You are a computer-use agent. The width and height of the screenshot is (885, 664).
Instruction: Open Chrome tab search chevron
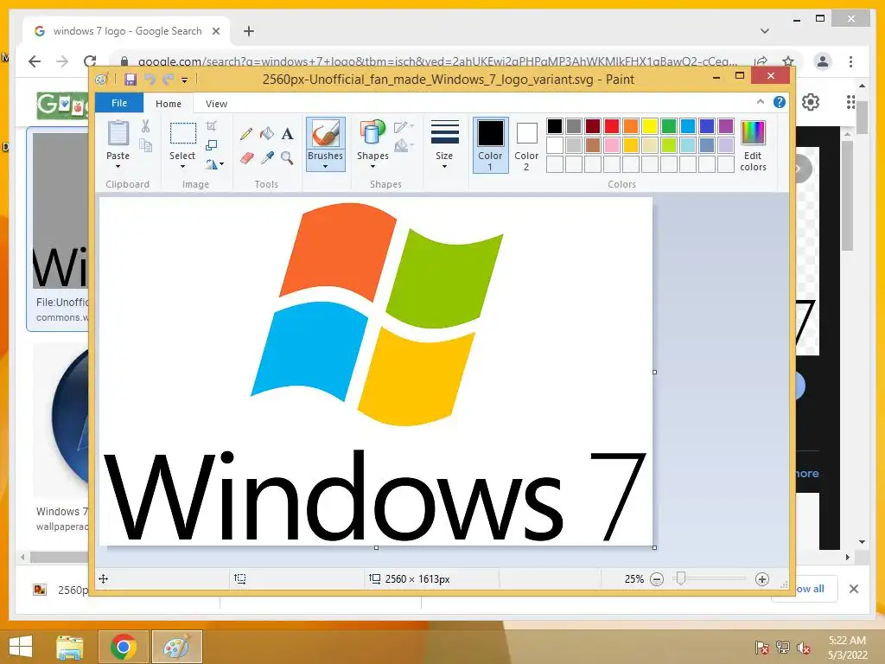(765, 31)
